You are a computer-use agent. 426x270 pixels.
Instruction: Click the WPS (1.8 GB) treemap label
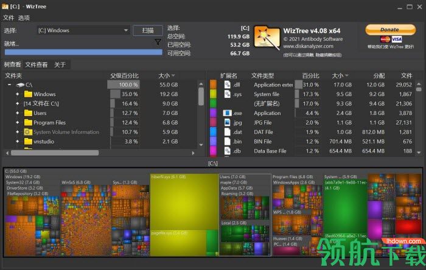(287, 212)
